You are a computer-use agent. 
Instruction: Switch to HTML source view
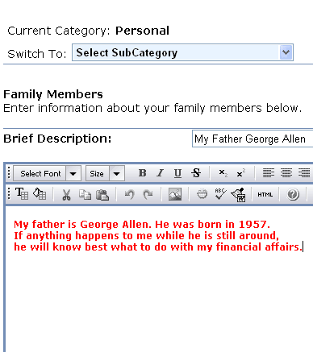click(x=265, y=194)
